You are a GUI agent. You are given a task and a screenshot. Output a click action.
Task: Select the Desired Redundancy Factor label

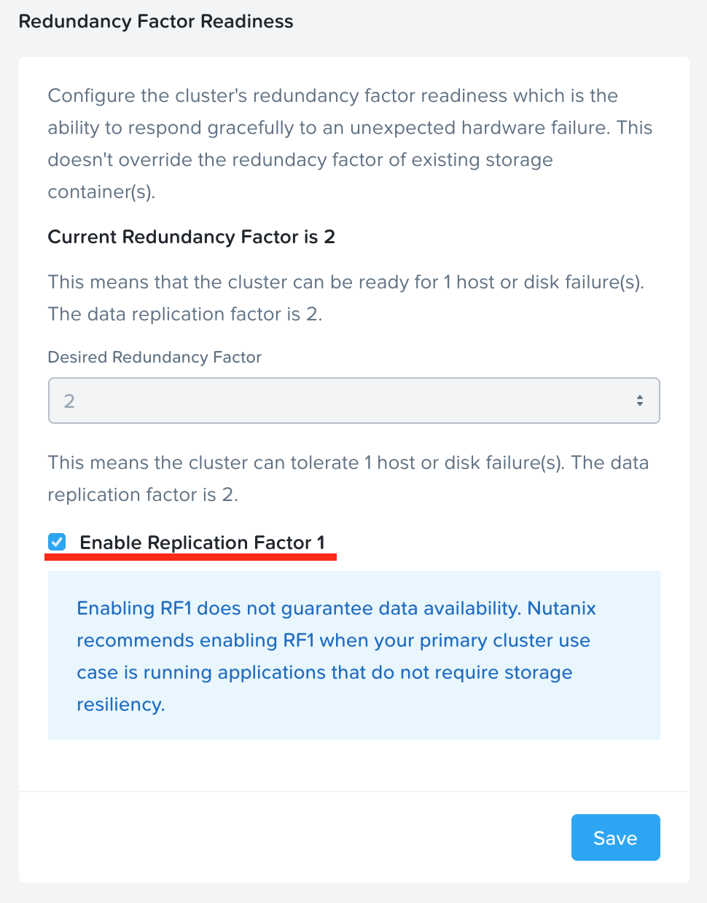tap(154, 357)
